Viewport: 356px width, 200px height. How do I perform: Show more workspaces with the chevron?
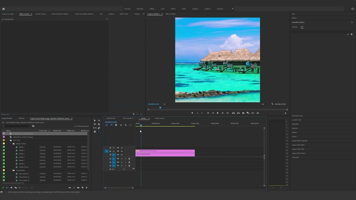[233, 9]
